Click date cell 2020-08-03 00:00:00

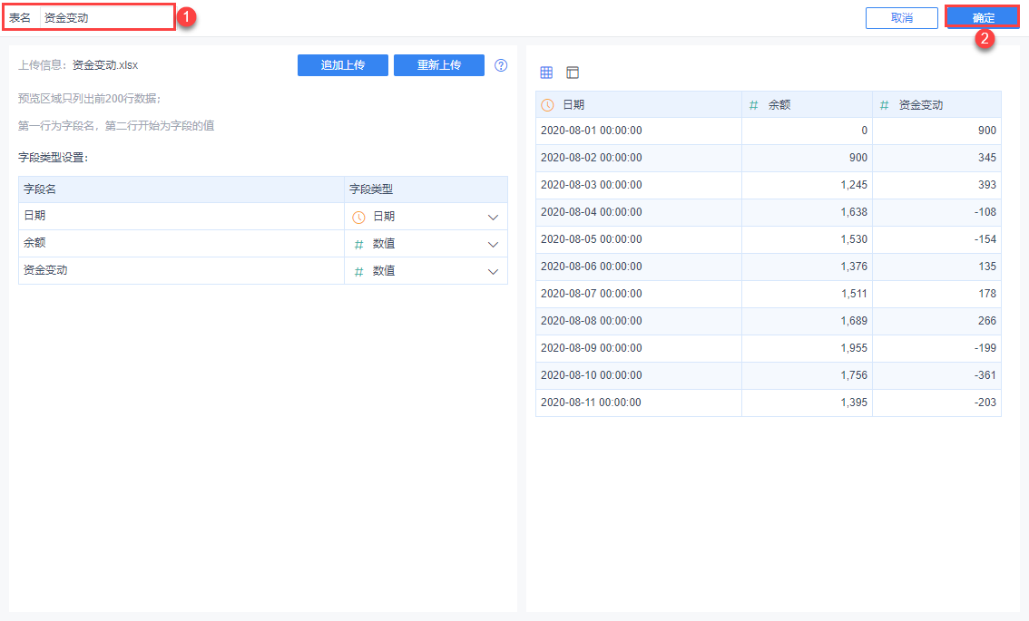tap(639, 185)
